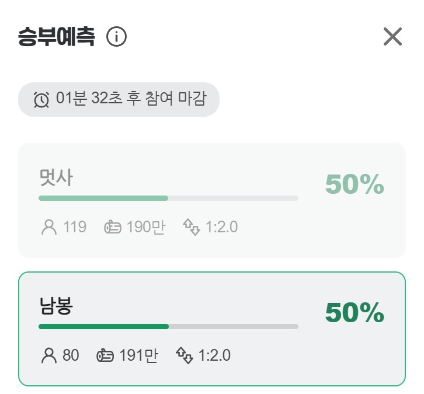
Task: Click the participant icon under 남봉
Action: click(49, 355)
